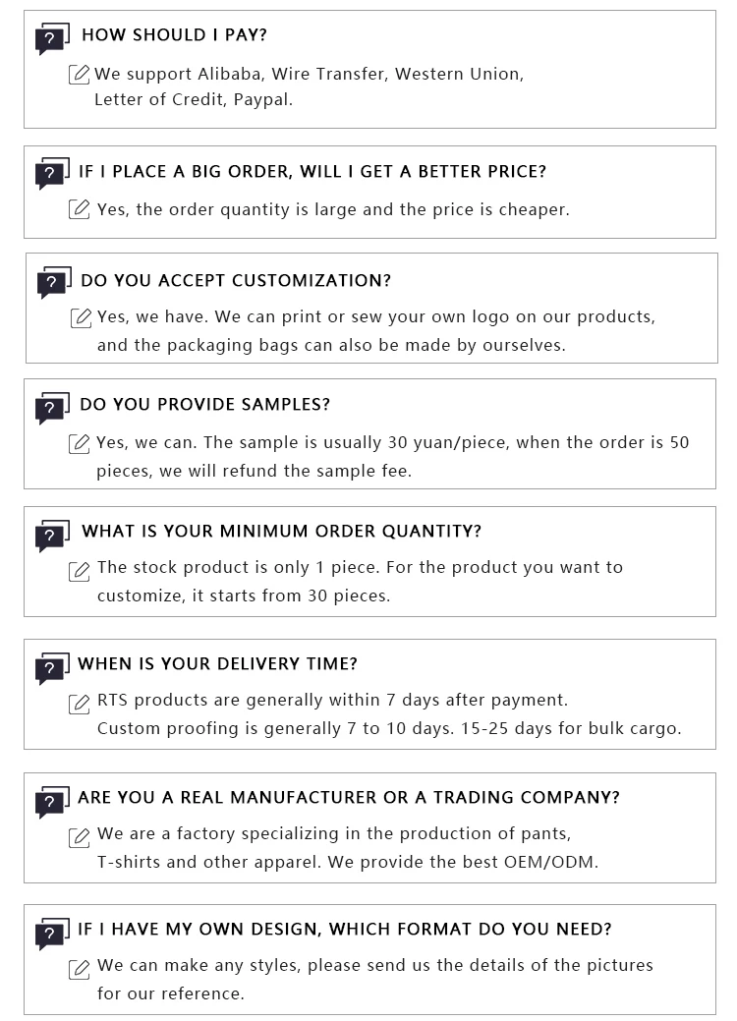Screen dimensions: 737x1021
Task: Click the pencil icon before 'We can make any styles'
Action: tap(80, 969)
